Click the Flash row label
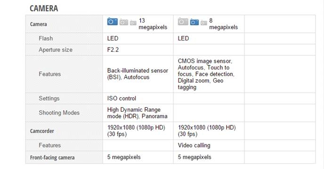The width and height of the screenshot is (324, 169). (46, 38)
